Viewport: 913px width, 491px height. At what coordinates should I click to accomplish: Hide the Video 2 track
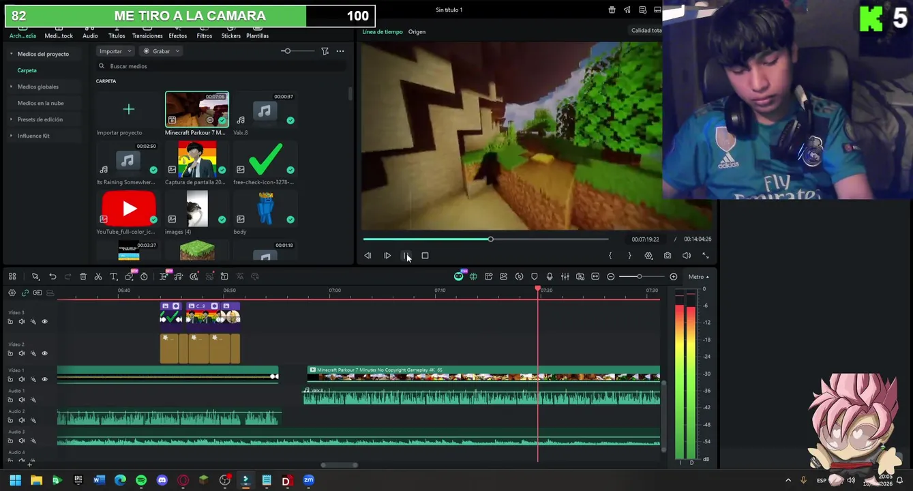pos(45,353)
